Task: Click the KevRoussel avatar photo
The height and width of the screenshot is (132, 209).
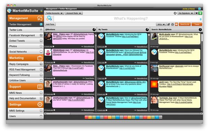Action: (x=154, y=68)
